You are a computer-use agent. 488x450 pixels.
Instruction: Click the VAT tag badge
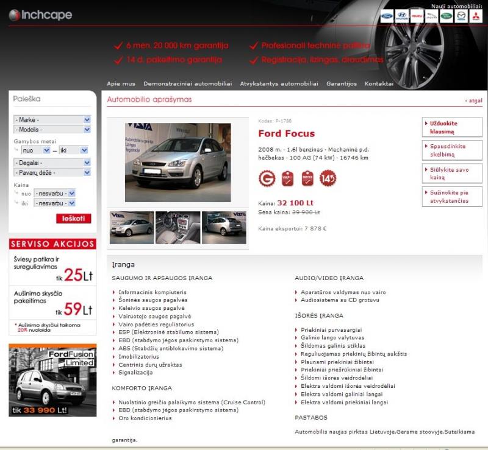pyautogui.click(x=287, y=178)
